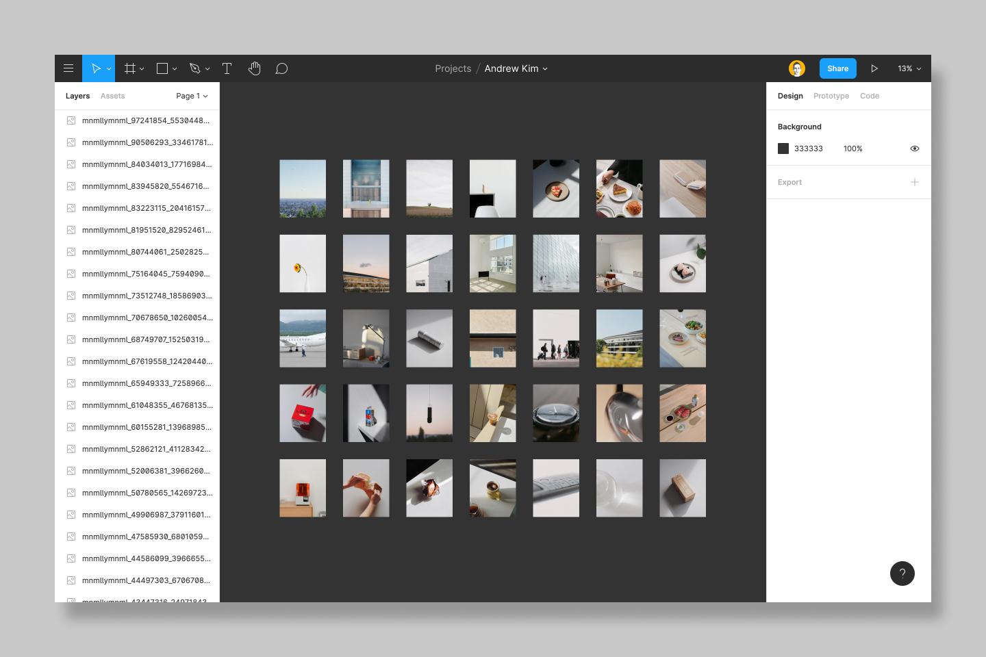Open the Andrew Kim file name dropdown
The height and width of the screenshot is (657, 986).
(x=516, y=68)
